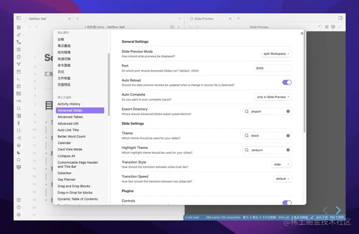Open settings gear in left ribbon
The height and width of the screenshot is (234, 359).
click(19, 215)
